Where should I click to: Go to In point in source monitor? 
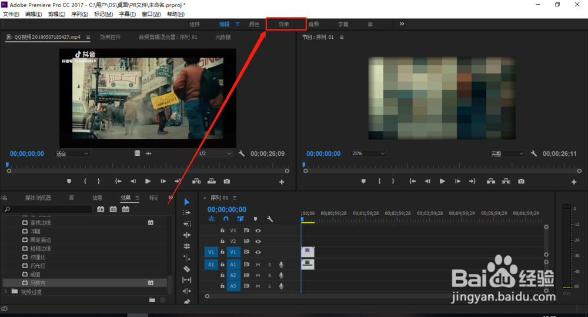coord(118,181)
